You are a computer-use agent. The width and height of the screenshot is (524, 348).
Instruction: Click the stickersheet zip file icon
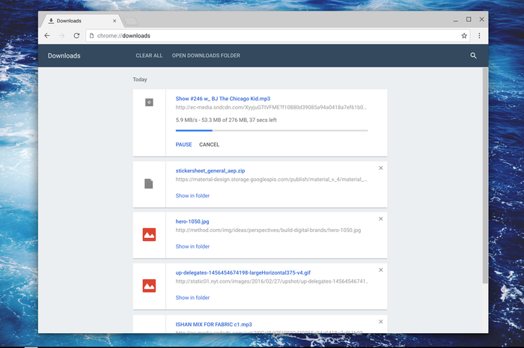coord(149,183)
